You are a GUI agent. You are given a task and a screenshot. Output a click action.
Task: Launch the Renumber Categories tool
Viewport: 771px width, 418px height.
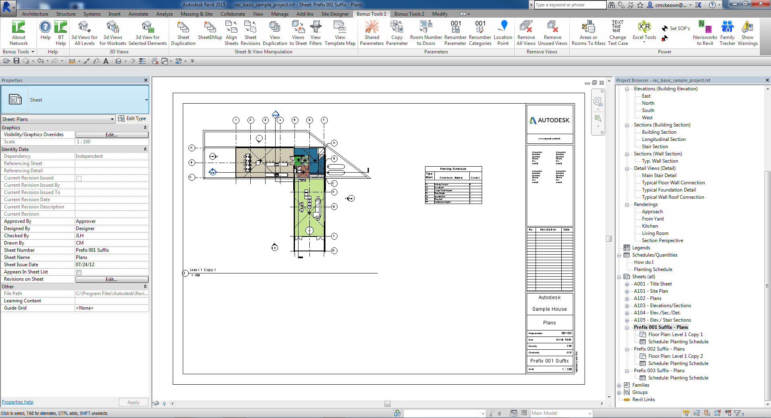coord(480,32)
